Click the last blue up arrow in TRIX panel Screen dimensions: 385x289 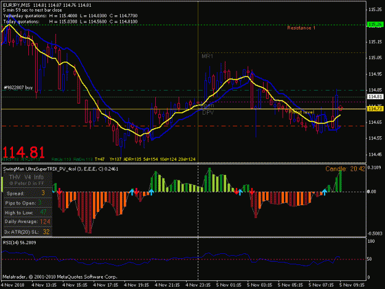point(325,192)
